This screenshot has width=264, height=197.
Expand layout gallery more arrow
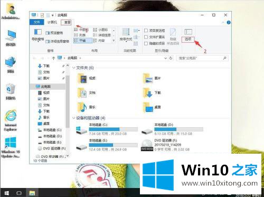[114, 41]
